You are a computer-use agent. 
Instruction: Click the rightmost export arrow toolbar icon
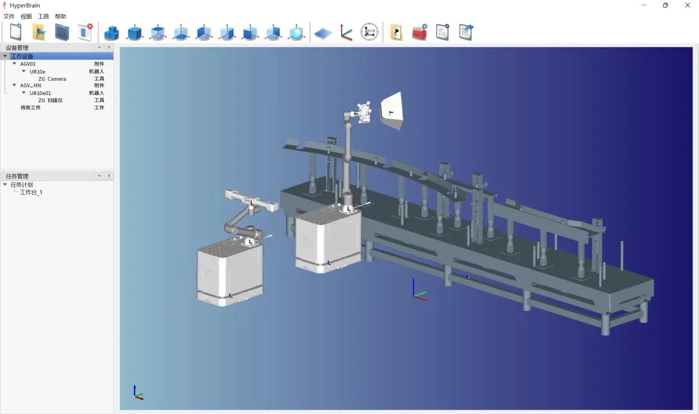466,32
